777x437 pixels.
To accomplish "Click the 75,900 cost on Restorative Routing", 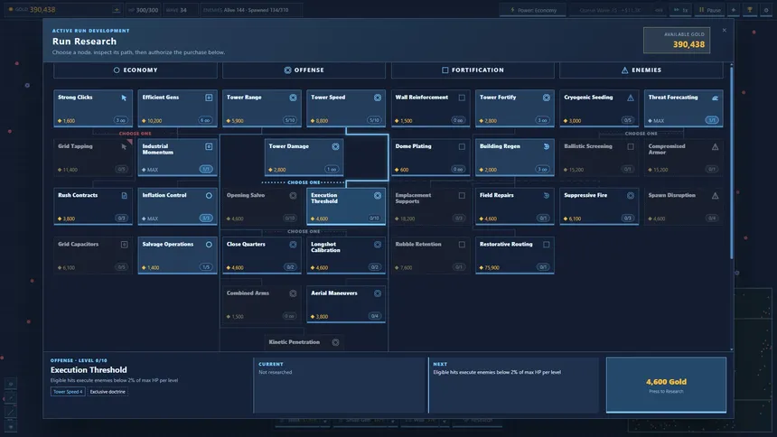I will pos(490,268).
